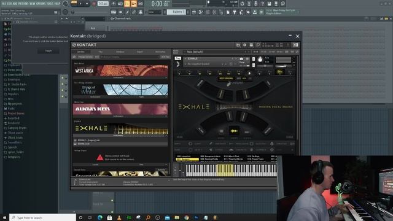Click the tempo display field

pyautogui.click(x=103, y=4)
